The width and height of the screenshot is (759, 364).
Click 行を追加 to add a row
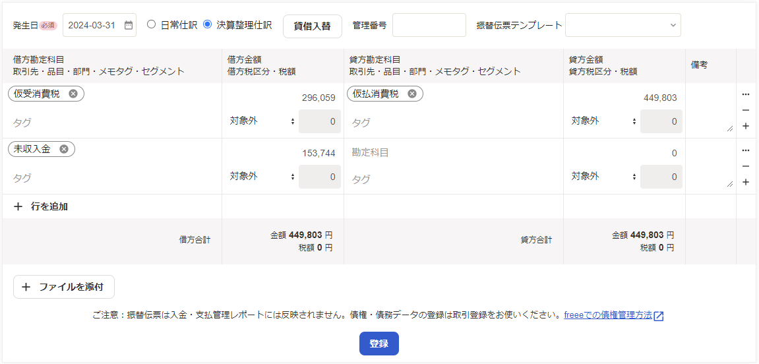pyautogui.click(x=42, y=206)
